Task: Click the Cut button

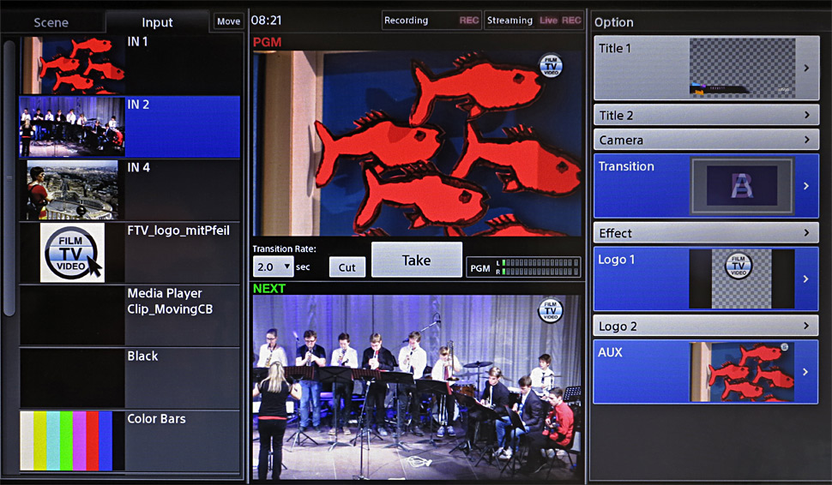Action: click(347, 267)
